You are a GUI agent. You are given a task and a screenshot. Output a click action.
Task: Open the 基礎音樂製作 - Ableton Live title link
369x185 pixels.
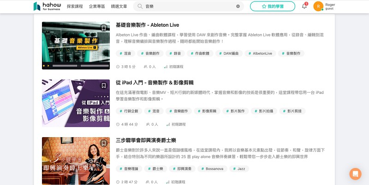pos(147,25)
